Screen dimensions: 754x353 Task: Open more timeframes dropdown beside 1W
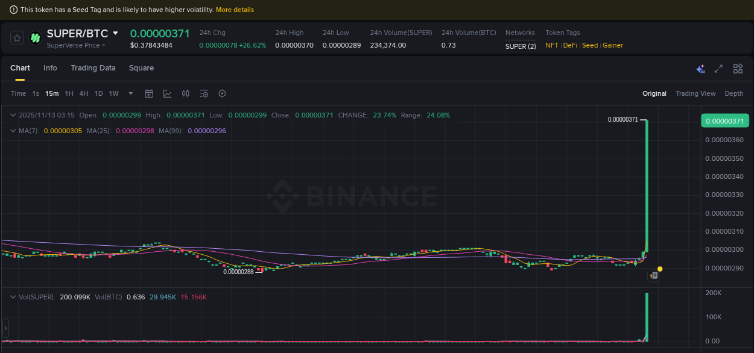(130, 93)
